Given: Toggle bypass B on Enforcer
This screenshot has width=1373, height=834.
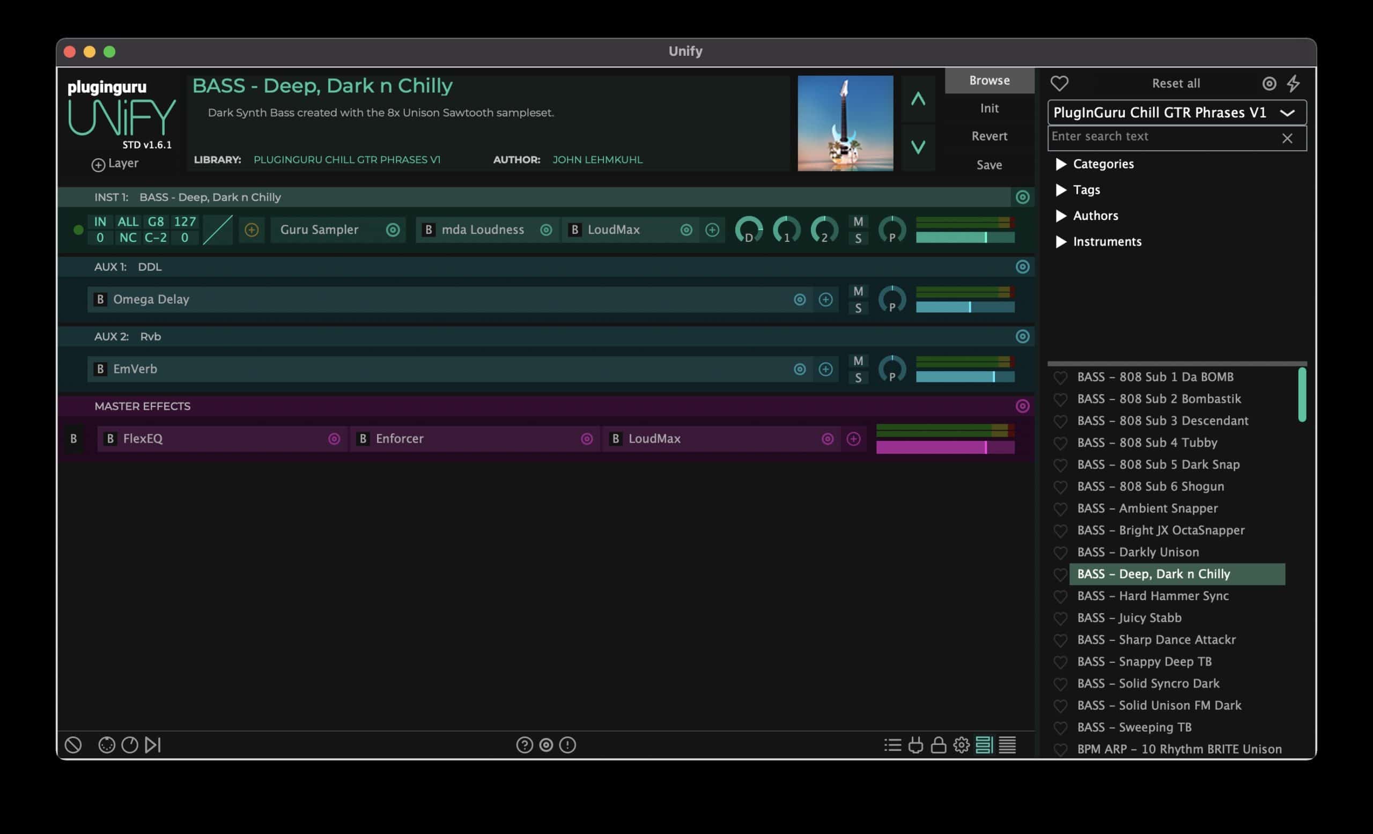Looking at the screenshot, I should 363,439.
